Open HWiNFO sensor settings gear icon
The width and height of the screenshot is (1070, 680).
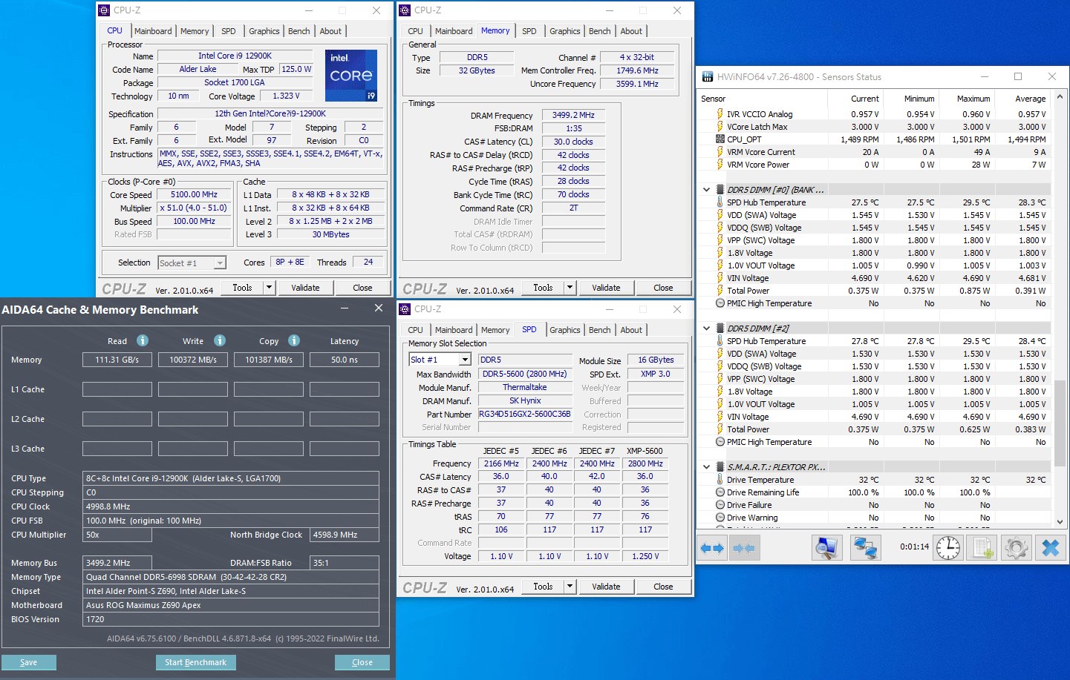(1017, 548)
